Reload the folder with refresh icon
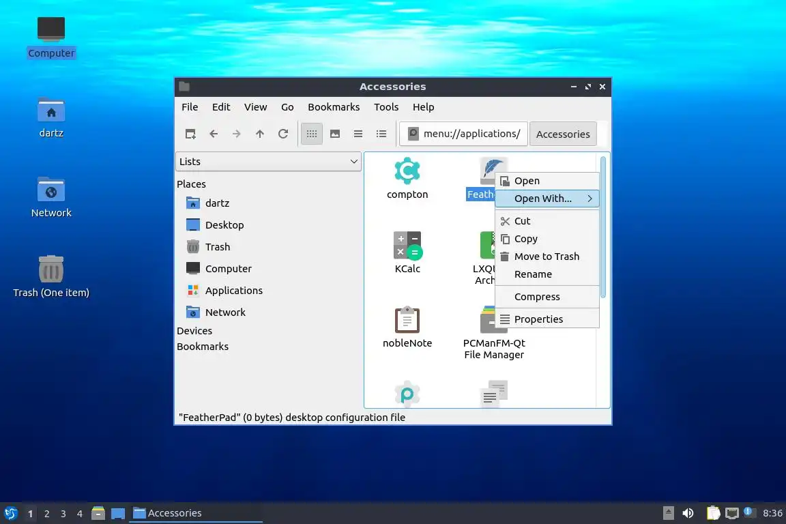This screenshot has width=786, height=524. pyautogui.click(x=283, y=134)
